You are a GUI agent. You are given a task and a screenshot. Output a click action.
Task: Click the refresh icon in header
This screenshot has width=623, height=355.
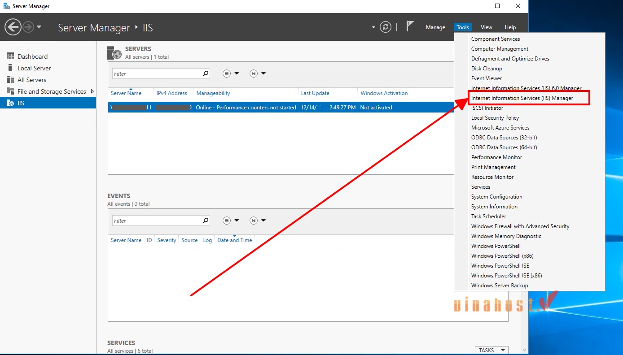click(x=385, y=27)
